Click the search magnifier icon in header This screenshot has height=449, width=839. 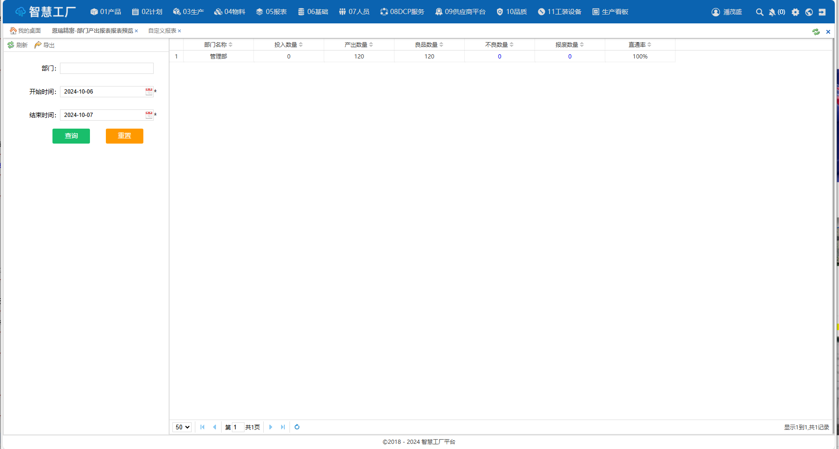(x=759, y=12)
